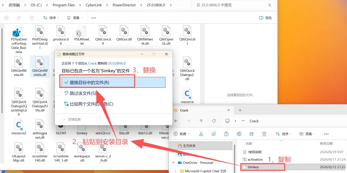Navigate to CyberLink in the breadcrumb
347x173 pixels.
pyautogui.click(x=93, y=5)
